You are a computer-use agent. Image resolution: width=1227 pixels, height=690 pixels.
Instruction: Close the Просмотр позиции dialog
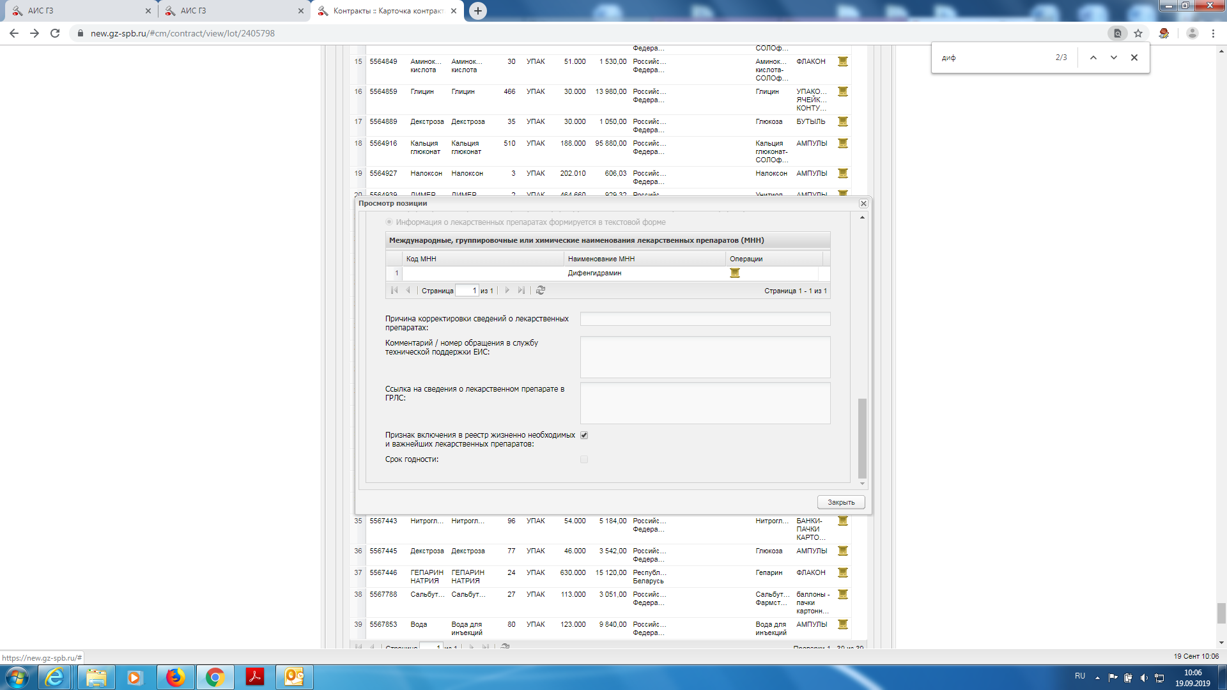[x=863, y=204]
